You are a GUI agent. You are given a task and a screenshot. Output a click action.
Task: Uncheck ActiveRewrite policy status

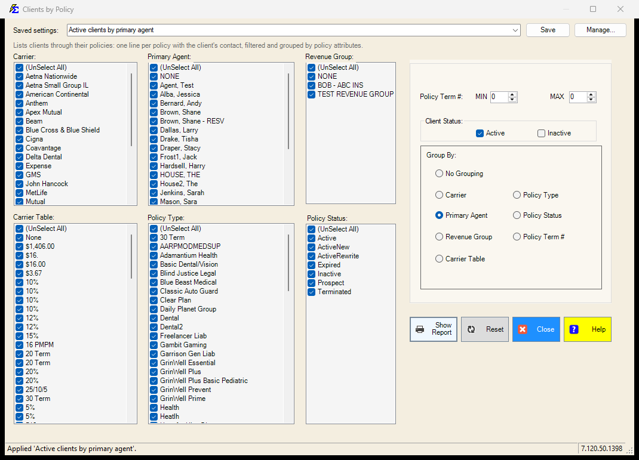coord(311,256)
